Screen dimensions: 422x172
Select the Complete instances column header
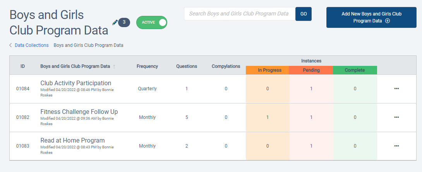coord(355,70)
